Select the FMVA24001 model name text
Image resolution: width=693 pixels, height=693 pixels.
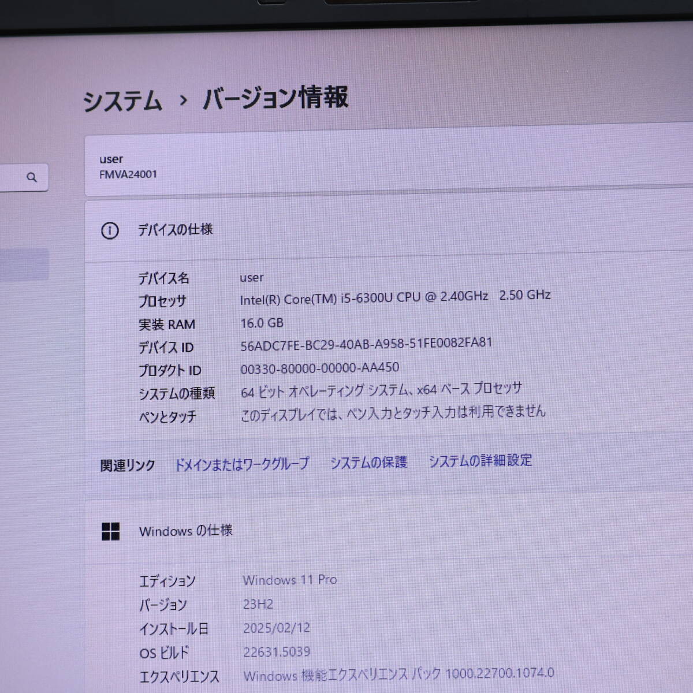(128, 174)
